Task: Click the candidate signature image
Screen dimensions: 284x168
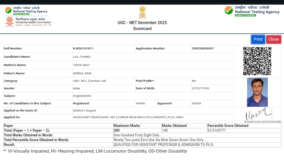Action: [x=259, y=114]
